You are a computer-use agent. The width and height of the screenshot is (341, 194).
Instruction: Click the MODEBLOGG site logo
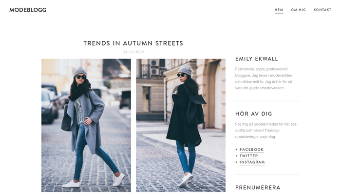(28, 10)
